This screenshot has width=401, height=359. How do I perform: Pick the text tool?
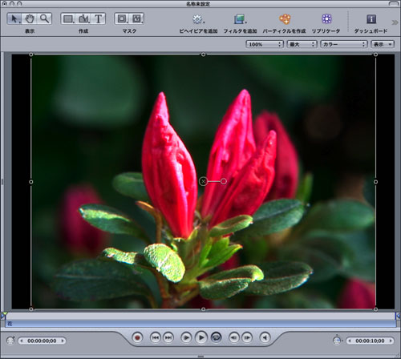click(99, 18)
